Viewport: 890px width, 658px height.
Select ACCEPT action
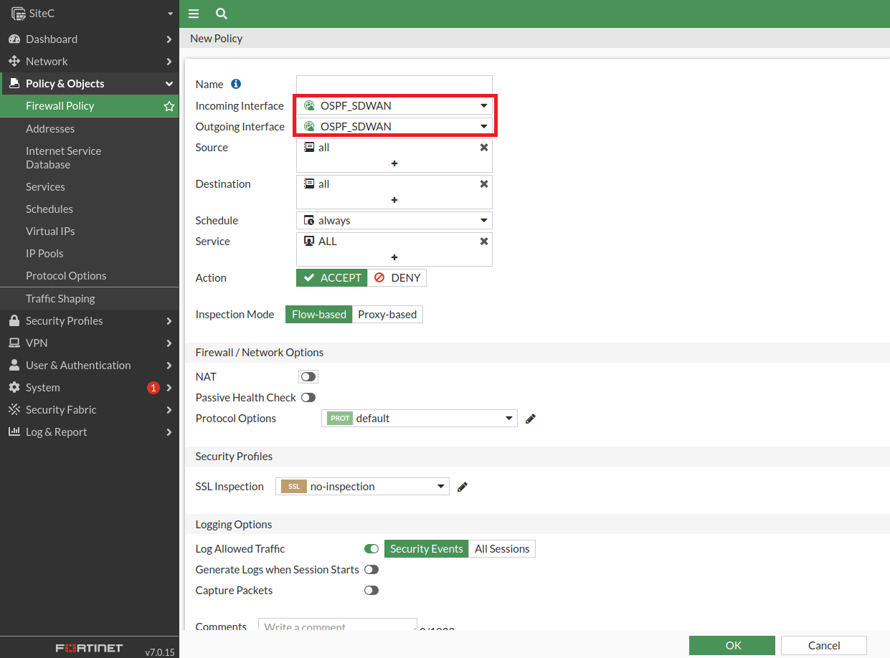(332, 277)
